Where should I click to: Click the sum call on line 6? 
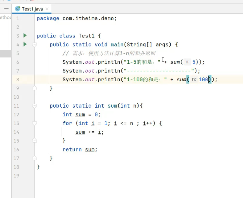175,62
